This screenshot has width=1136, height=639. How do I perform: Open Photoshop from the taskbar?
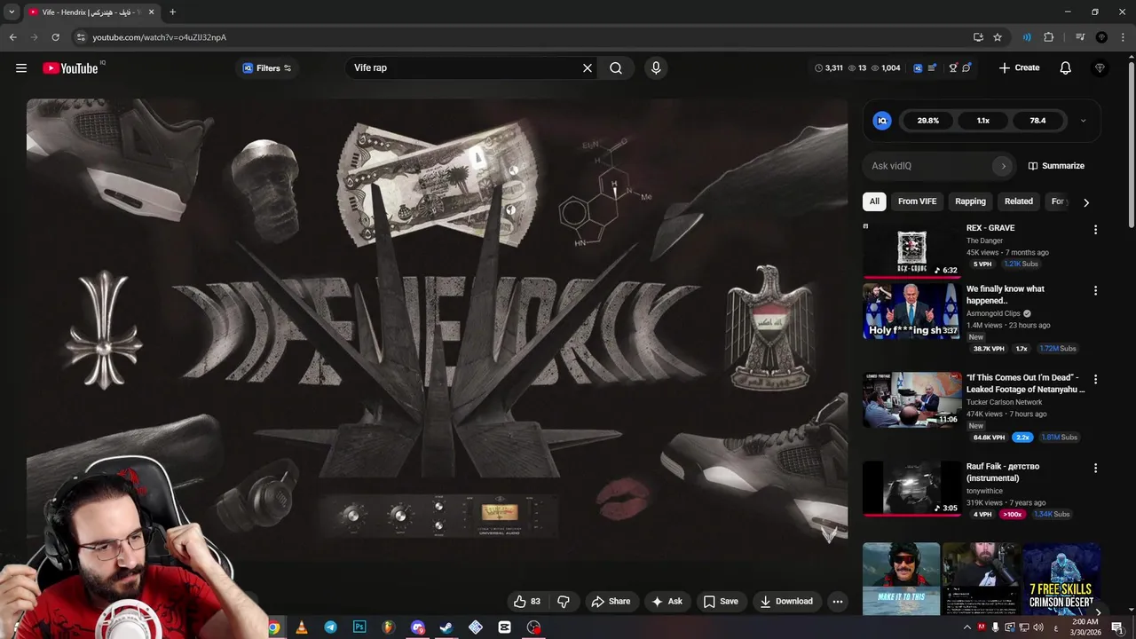359,627
